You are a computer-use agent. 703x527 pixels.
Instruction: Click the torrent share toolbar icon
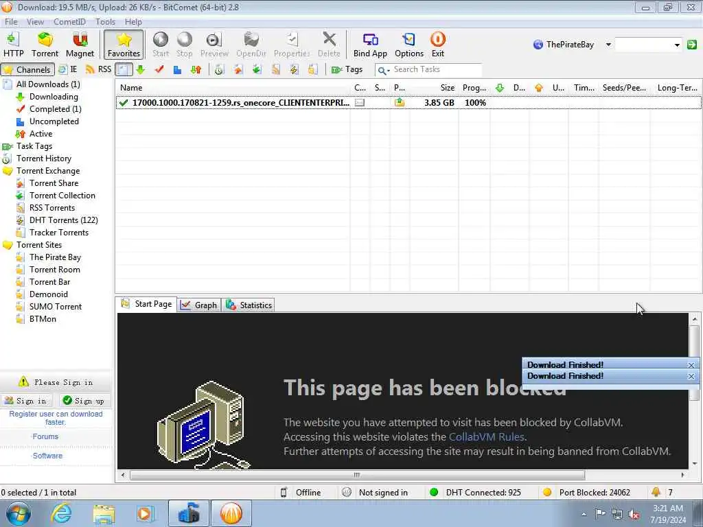click(x=238, y=69)
